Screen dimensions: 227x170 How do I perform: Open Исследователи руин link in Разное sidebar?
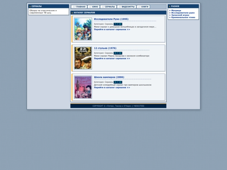183,13
